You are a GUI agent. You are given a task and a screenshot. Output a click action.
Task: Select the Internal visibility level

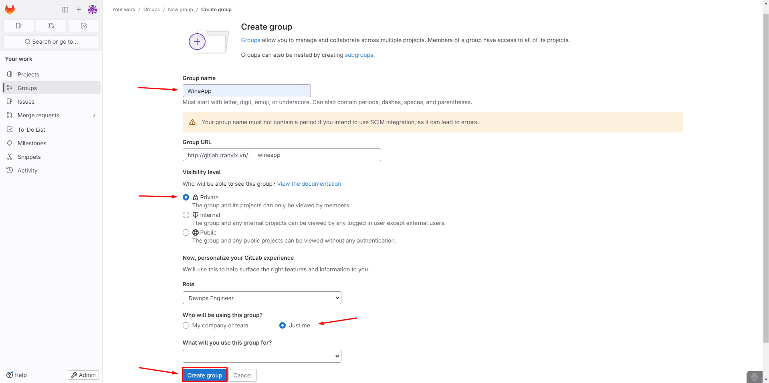186,215
